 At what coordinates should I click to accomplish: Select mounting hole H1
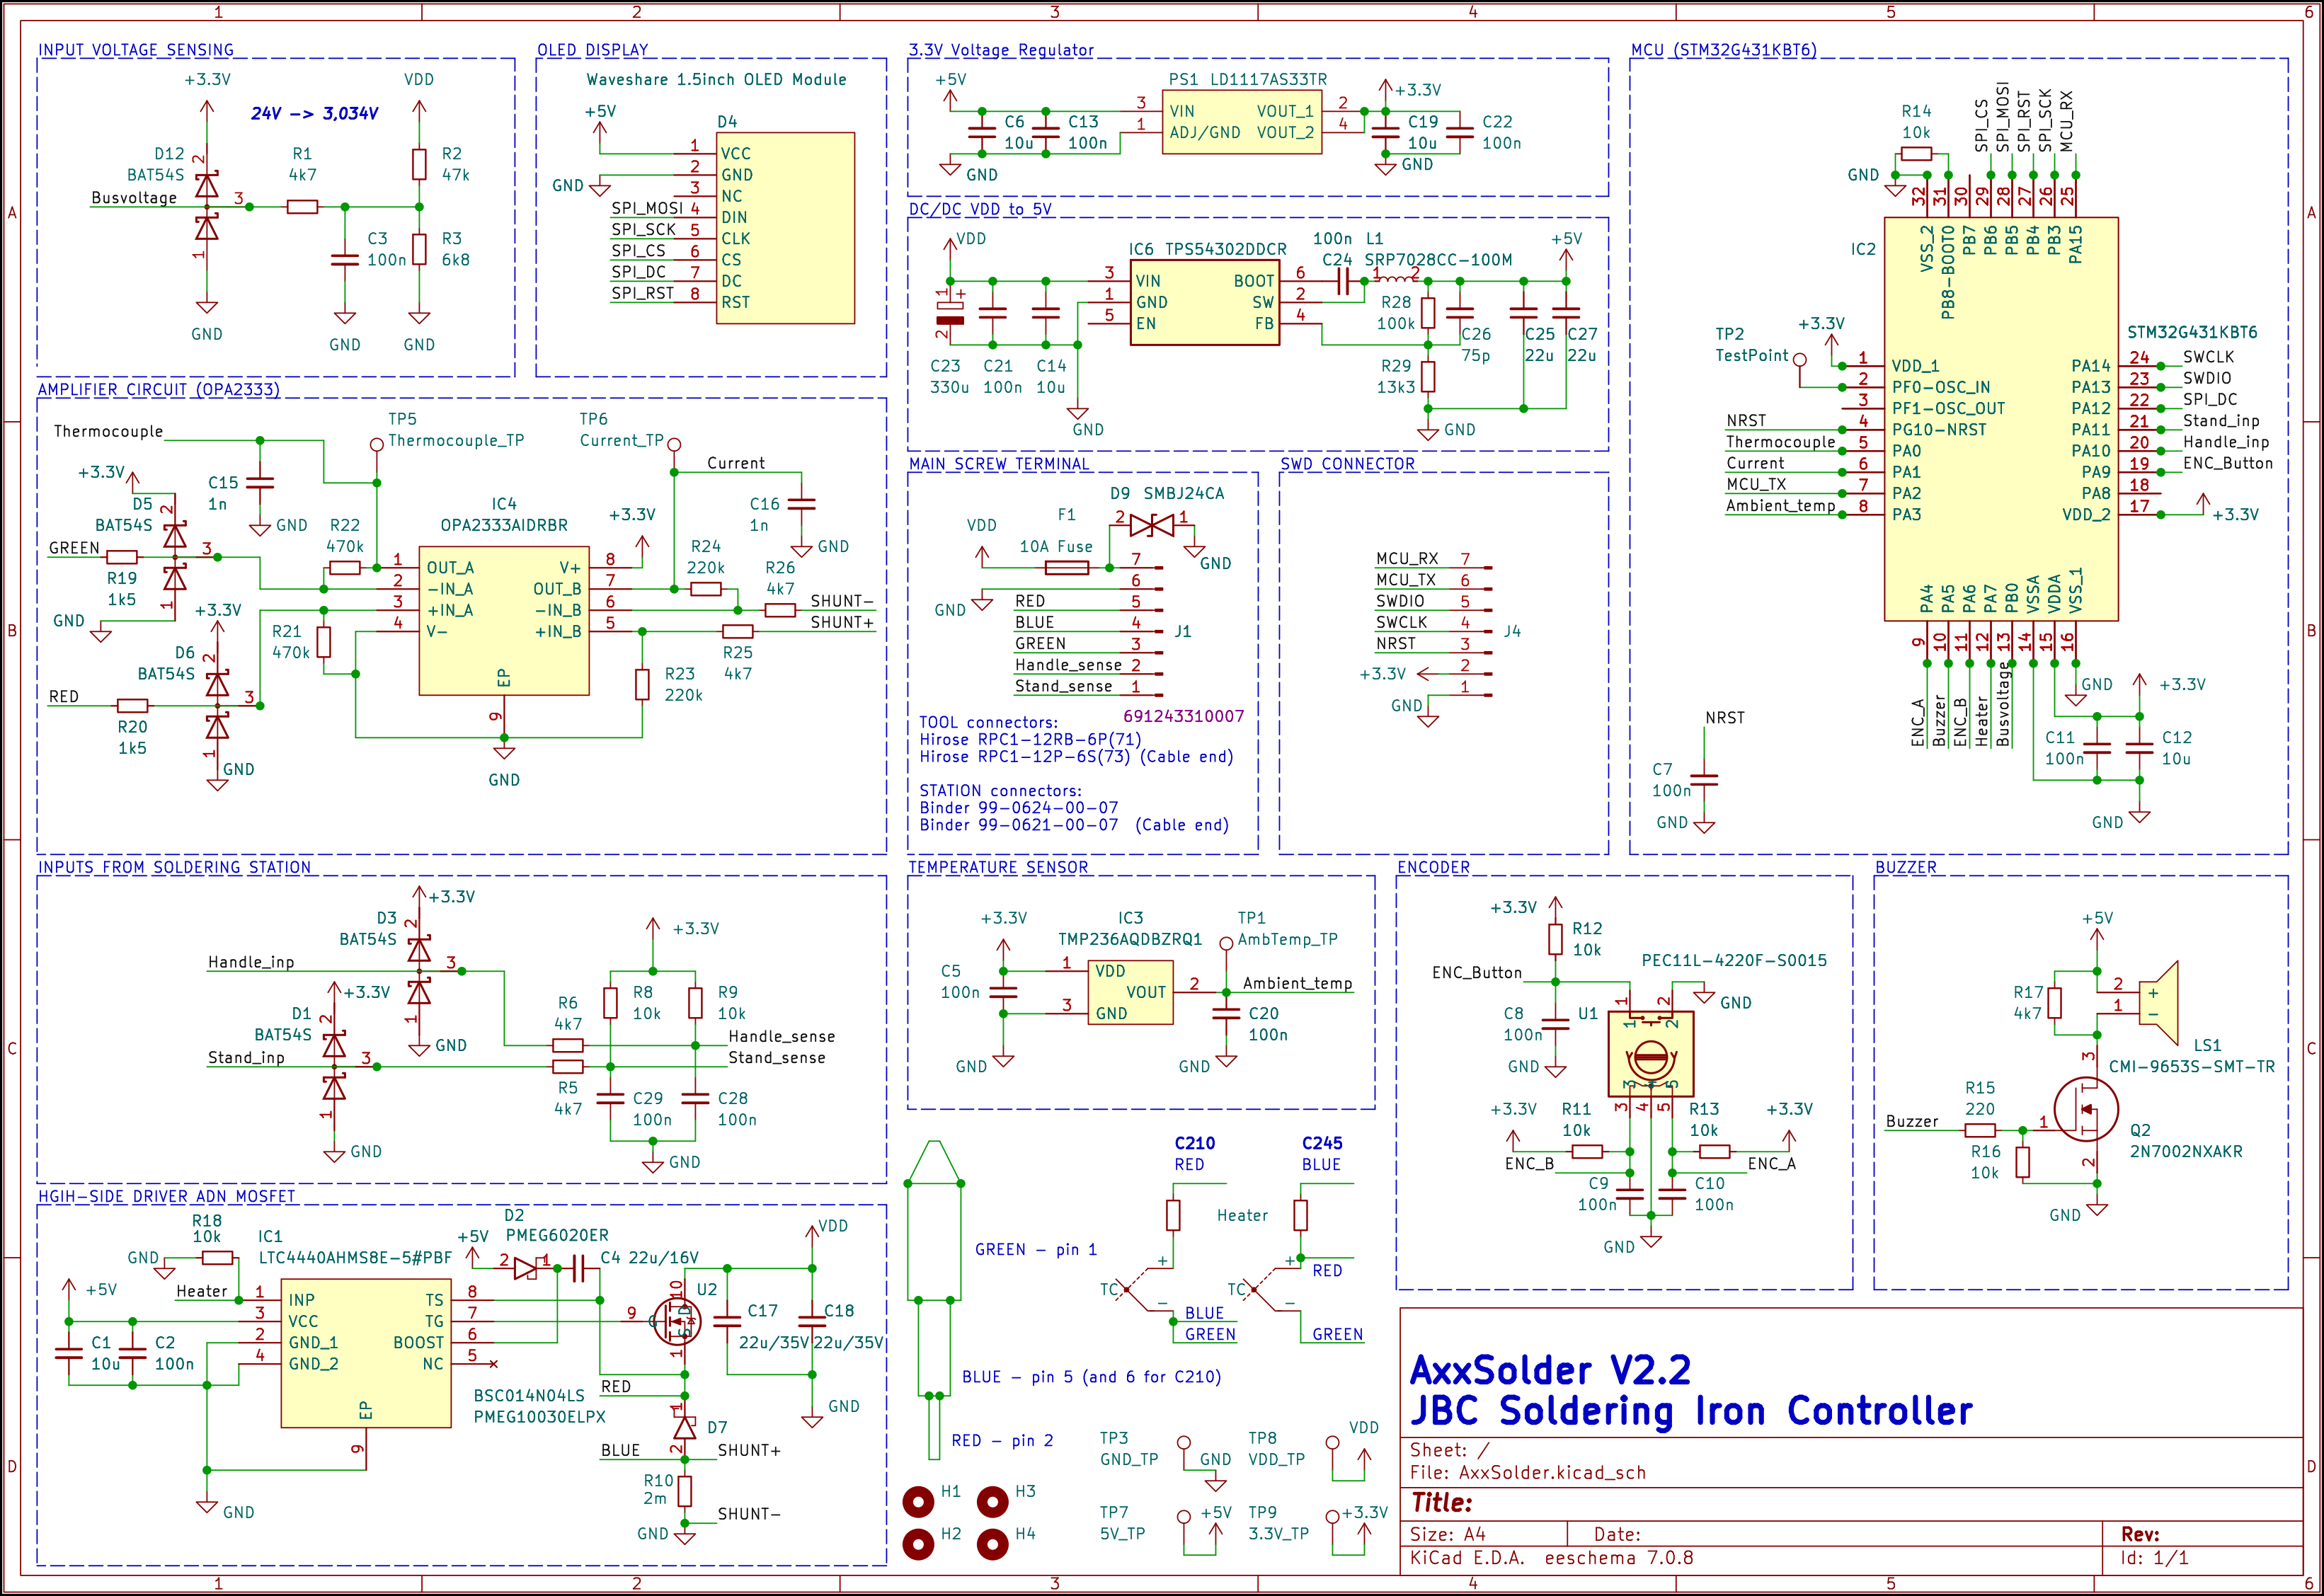click(x=918, y=1501)
